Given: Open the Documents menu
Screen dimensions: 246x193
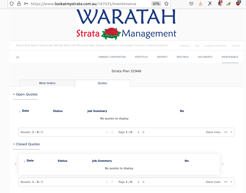Looking at the screenshot, I should click(x=205, y=57).
